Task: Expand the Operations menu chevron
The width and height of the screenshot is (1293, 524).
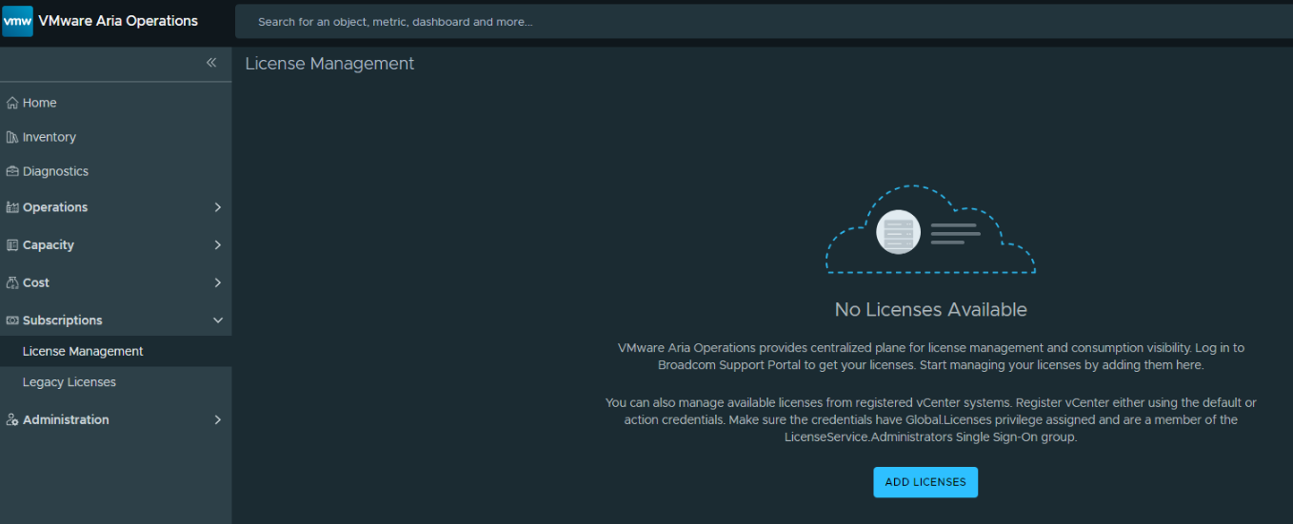Action: pos(217,207)
